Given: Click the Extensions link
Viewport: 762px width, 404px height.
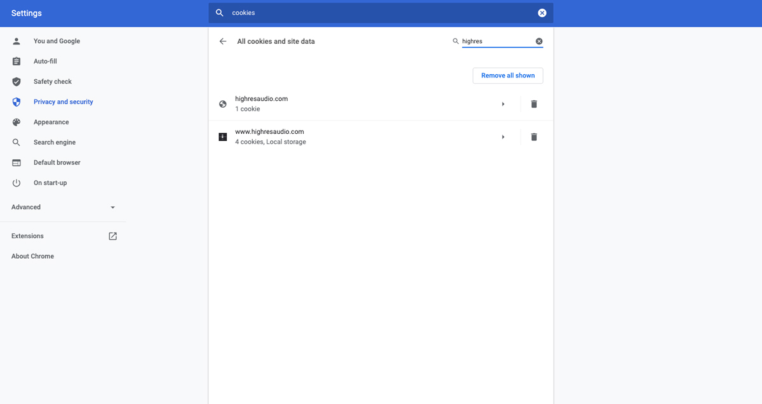Looking at the screenshot, I should pos(27,236).
